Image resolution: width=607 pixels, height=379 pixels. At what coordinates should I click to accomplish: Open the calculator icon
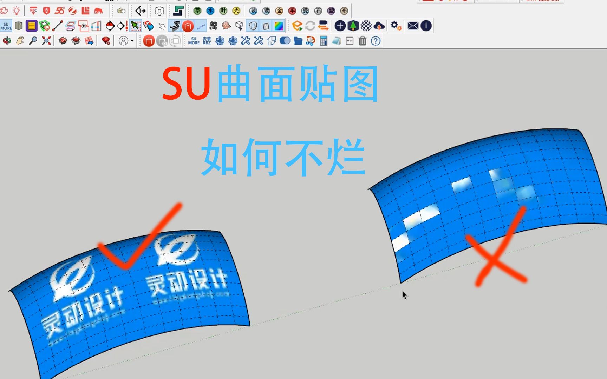coord(324,41)
